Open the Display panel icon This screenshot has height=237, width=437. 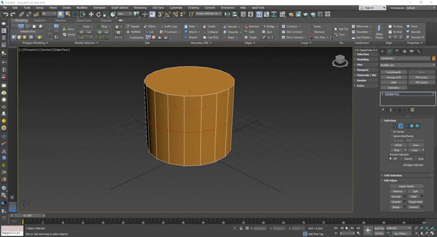pos(412,51)
